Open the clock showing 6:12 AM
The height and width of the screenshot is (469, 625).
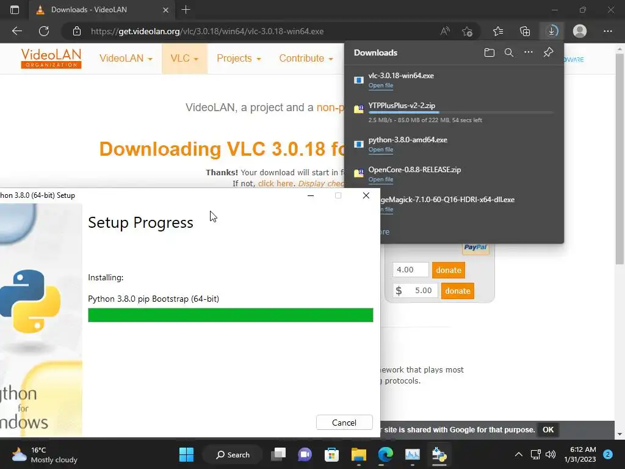(580, 454)
